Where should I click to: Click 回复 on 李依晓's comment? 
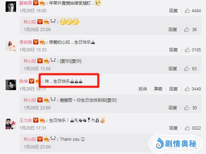point(174,50)
